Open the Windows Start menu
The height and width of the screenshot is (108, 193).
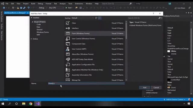tap(3, 104)
